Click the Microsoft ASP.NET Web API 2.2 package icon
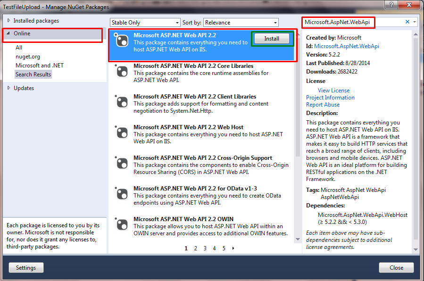This screenshot has width=424, height=281. pyautogui.click(x=121, y=41)
